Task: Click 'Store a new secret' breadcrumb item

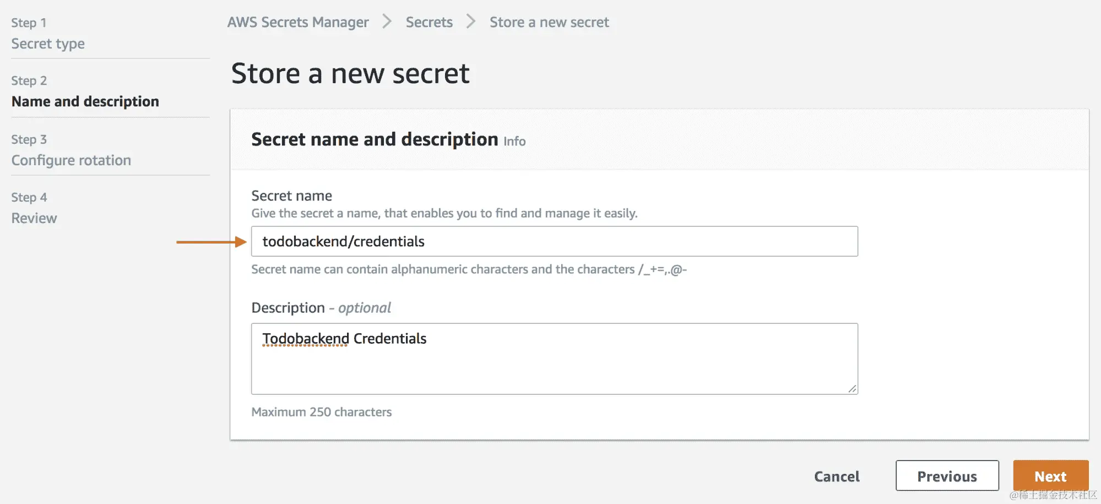Action: pyautogui.click(x=549, y=22)
